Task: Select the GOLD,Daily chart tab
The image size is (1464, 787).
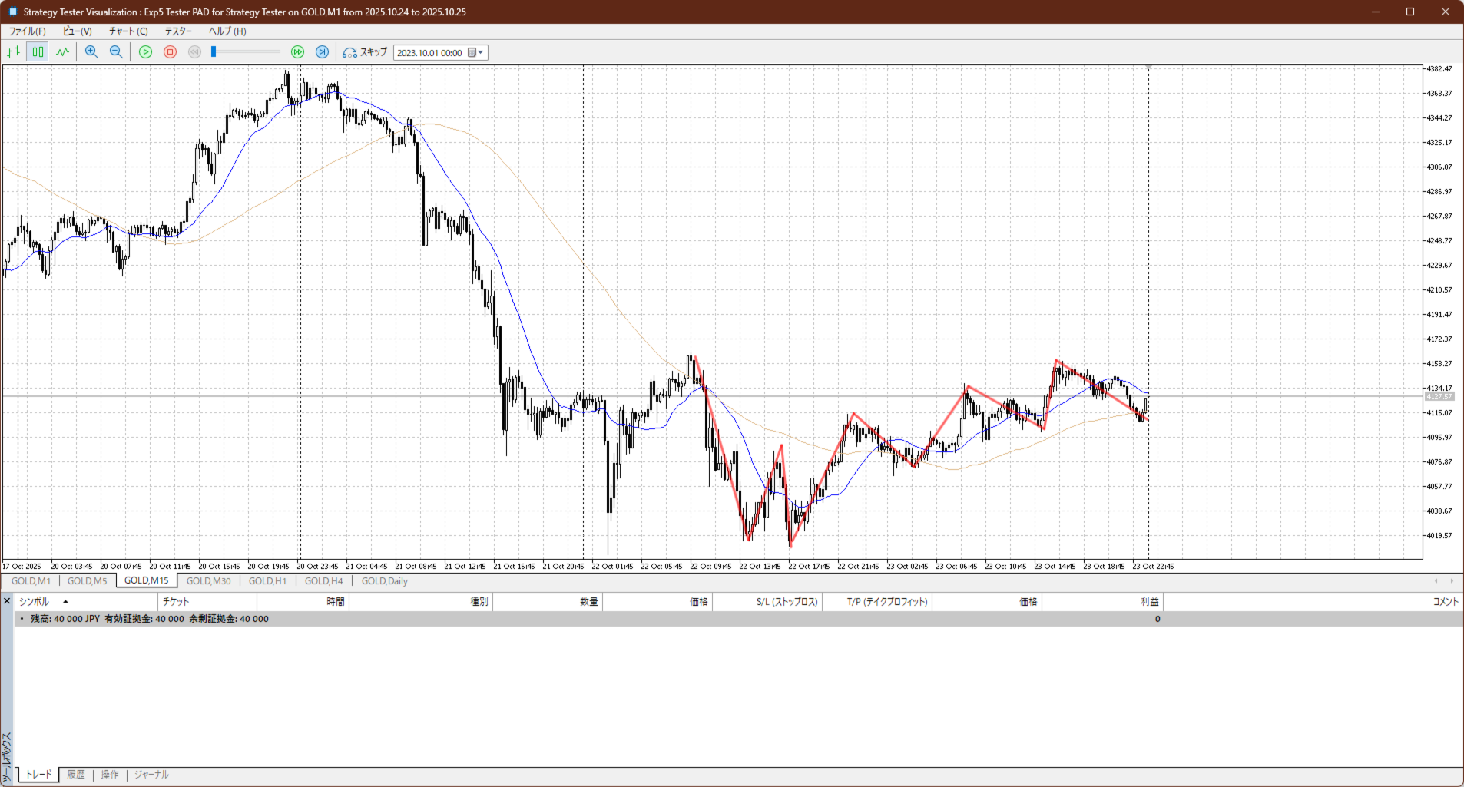Action: tap(384, 581)
